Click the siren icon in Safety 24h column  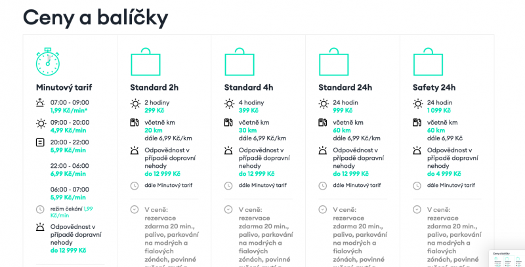tap(417, 151)
